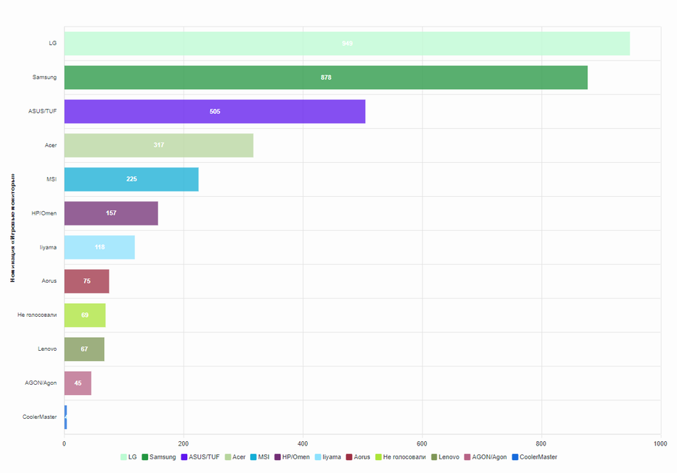
Task: Toggle the CoolerMaster legend entry
Action: pos(535,457)
